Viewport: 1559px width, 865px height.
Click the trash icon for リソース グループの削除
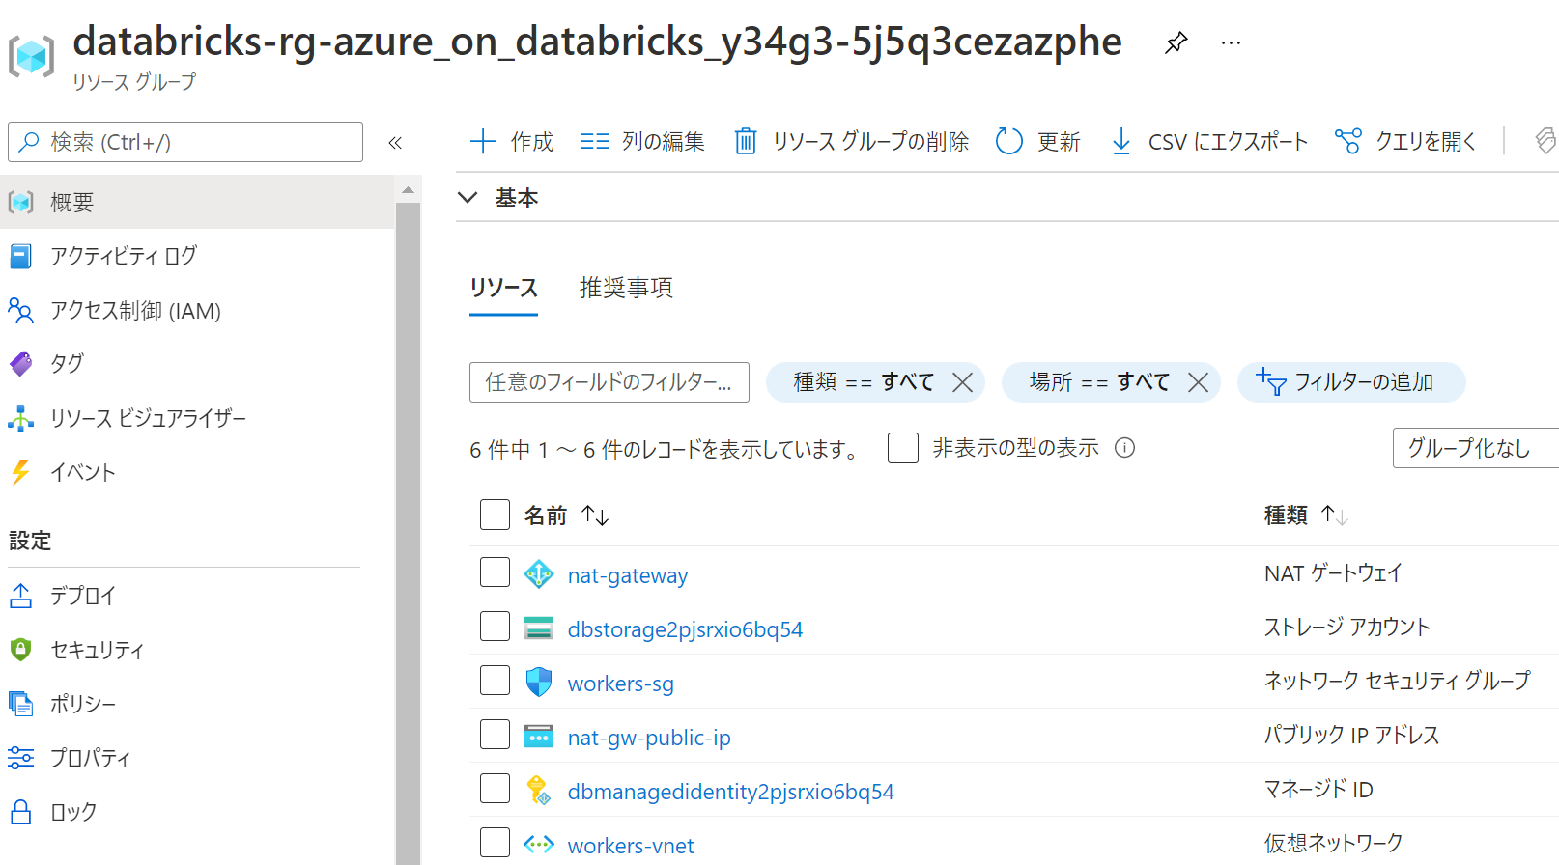(x=746, y=142)
